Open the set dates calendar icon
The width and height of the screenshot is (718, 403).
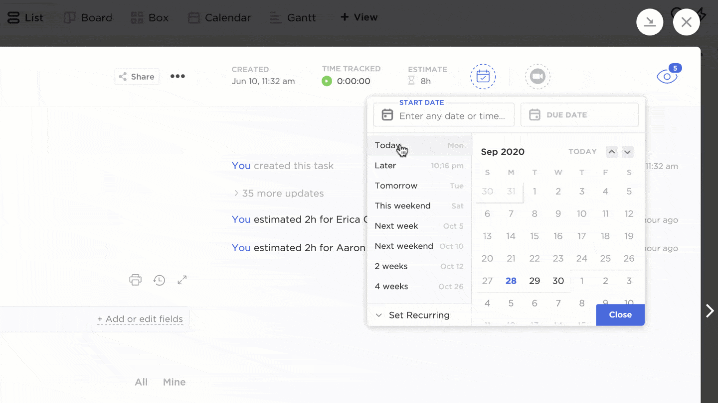click(483, 76)
